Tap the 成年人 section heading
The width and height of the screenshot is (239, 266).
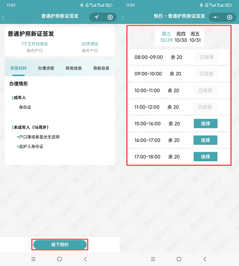click(x=20, y=97)
